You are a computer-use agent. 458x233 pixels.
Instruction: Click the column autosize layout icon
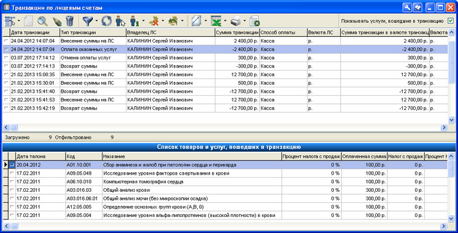196,21
